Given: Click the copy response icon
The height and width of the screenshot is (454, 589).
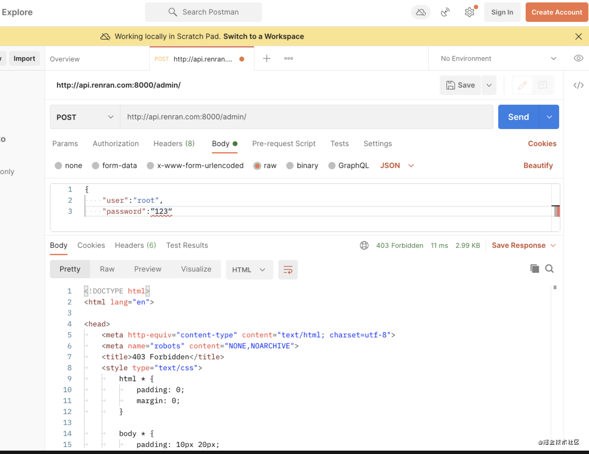Looking at the screenshot, I should 535,269.
